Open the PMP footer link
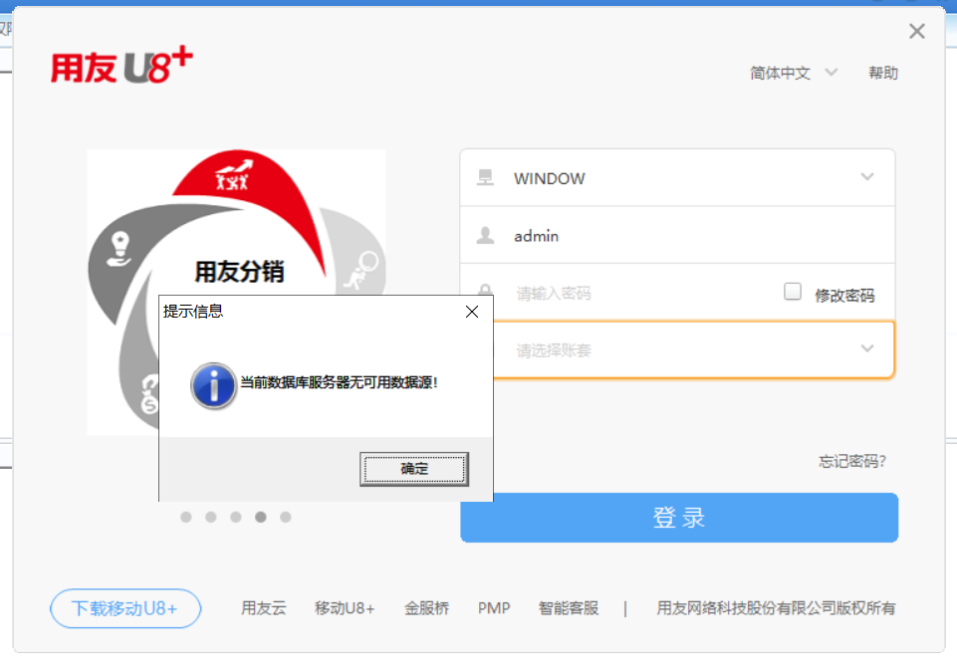This screenshot has width=957, height=672. 494,608
